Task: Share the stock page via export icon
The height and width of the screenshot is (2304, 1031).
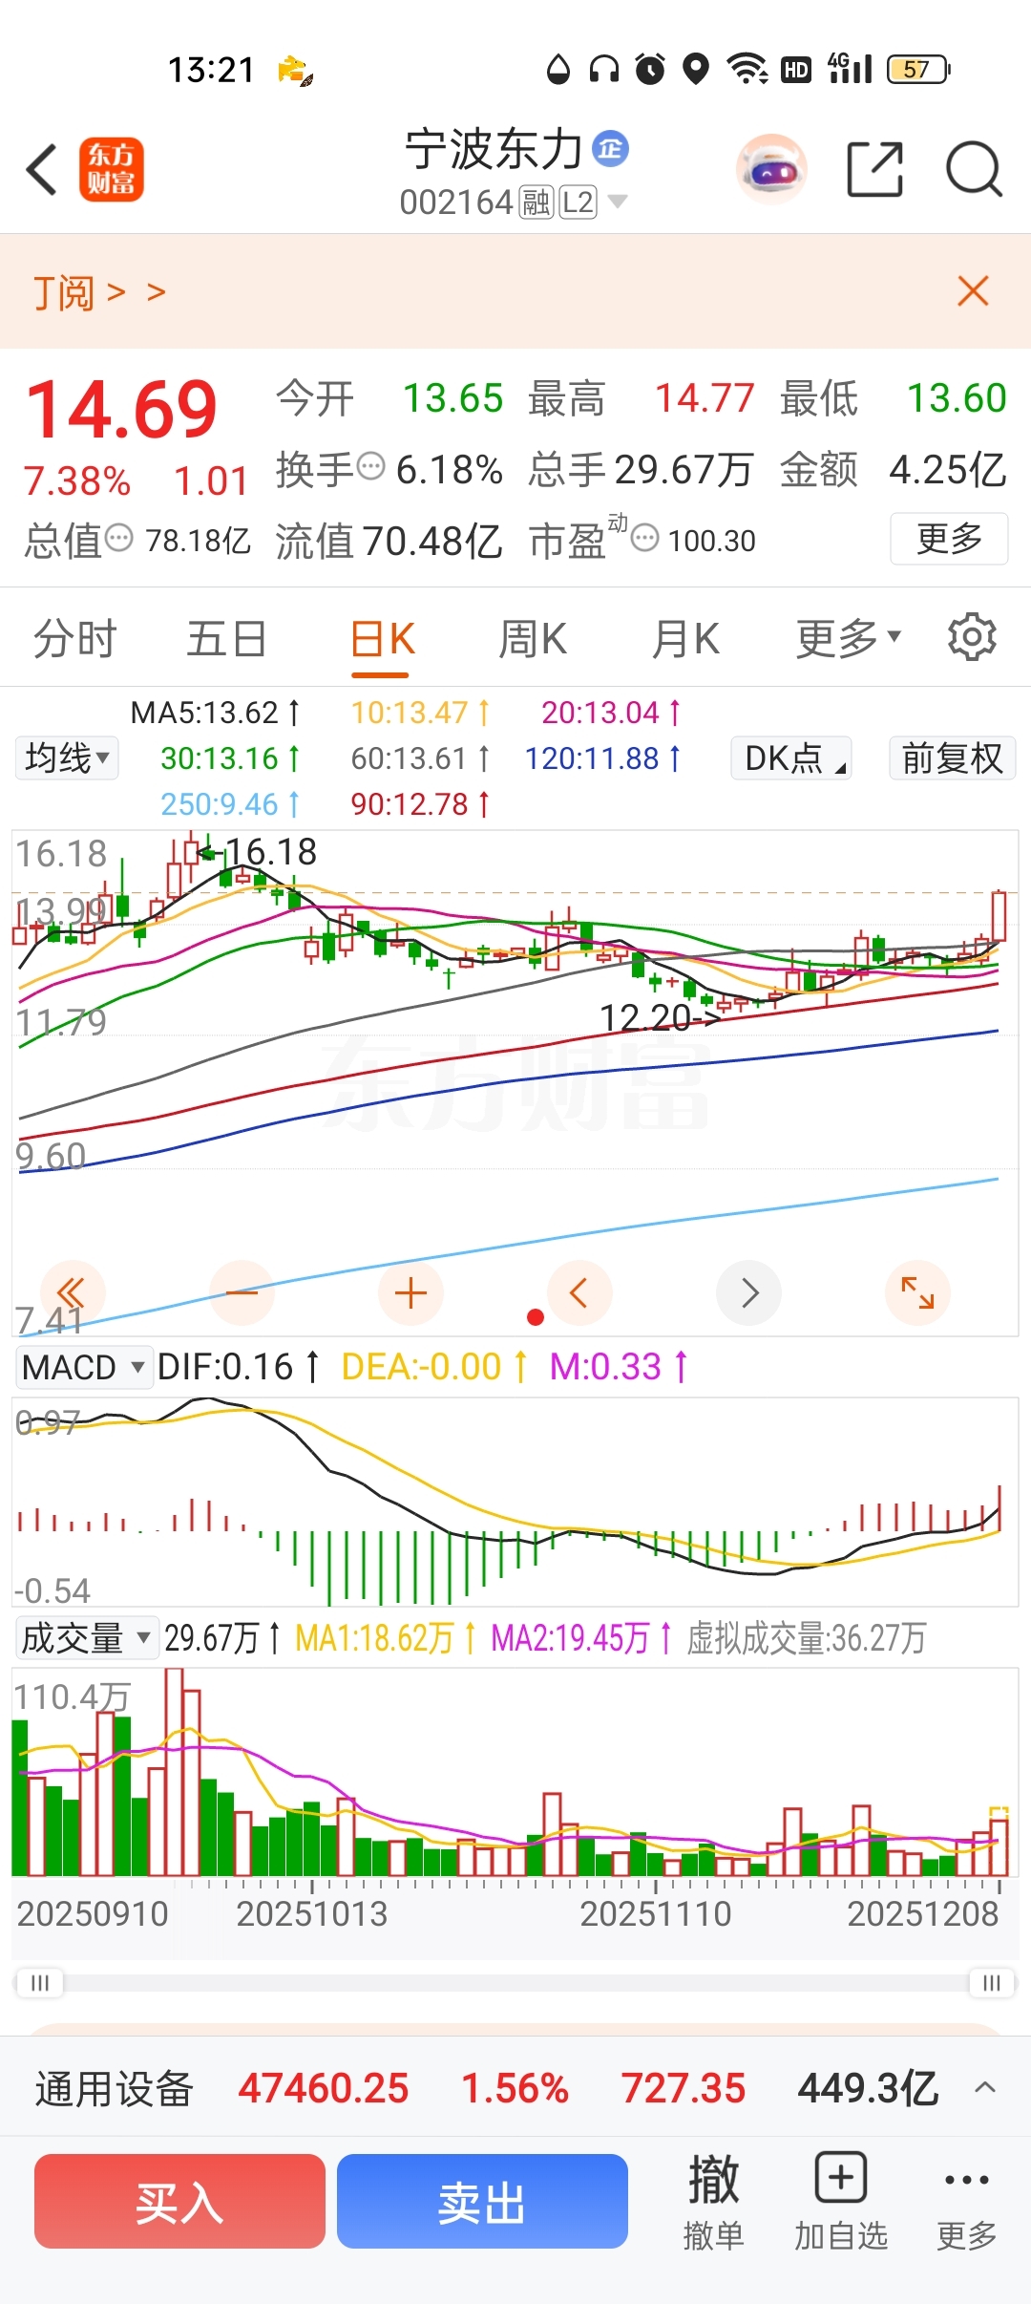Action: [x=874, y=170]
